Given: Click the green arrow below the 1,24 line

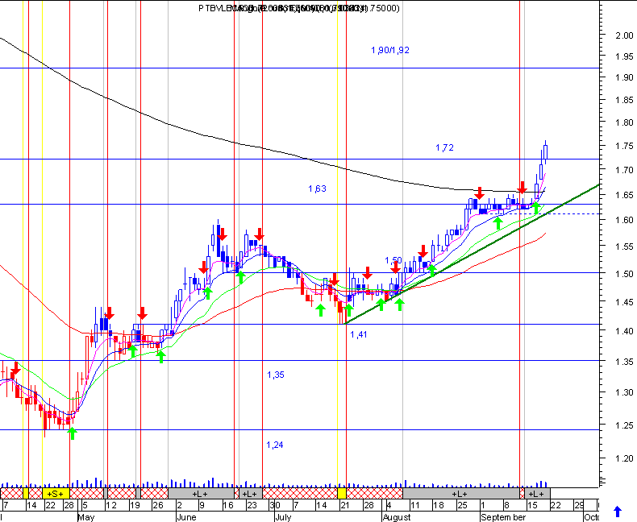Looking at the screenshot, I should pyautogui.click(x=72, y=433).
